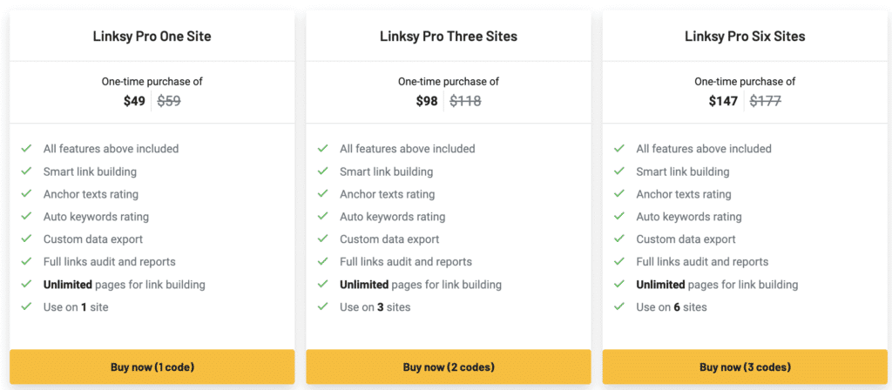Screen dimensions: 892x390
Task: Click Buy now (3 codes) button
Action: 745,367
